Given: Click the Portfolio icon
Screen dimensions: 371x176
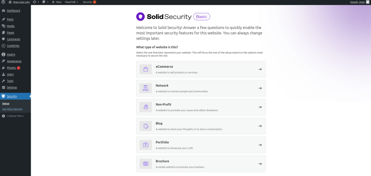Looking at the screenshot, I should pos(146,145).
